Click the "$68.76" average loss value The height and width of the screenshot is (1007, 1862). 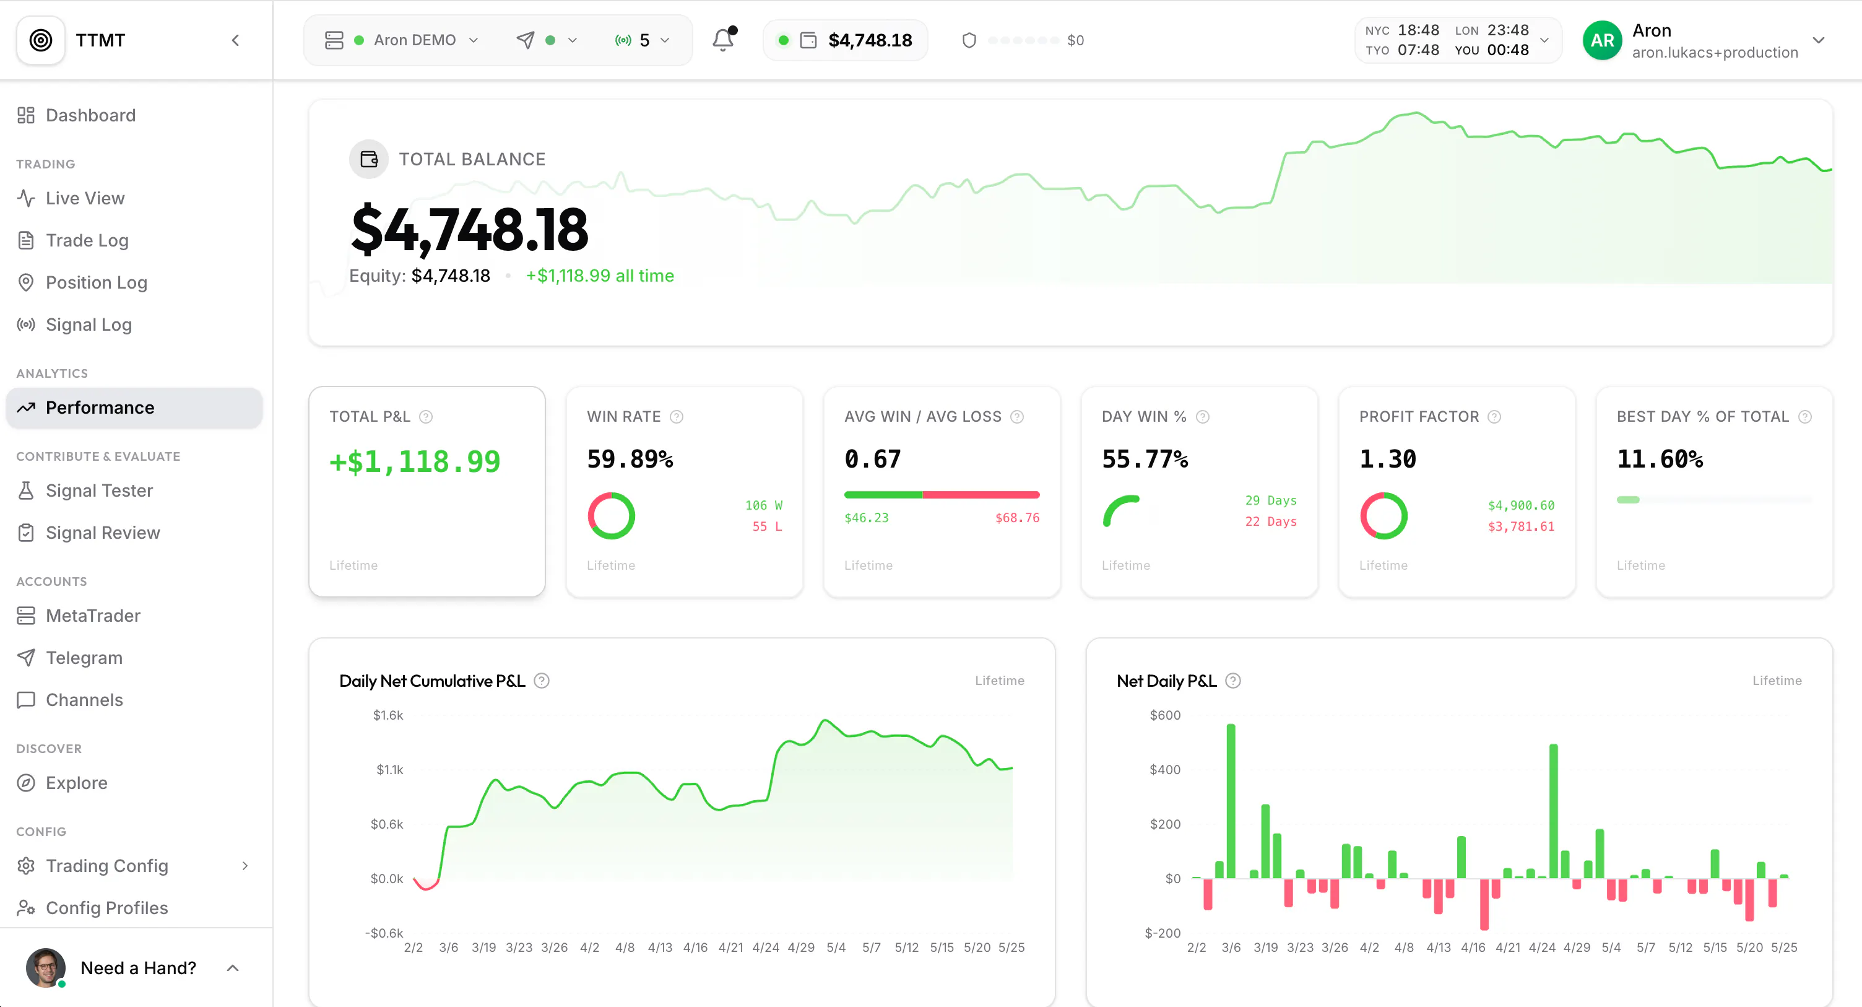coord(1017,518)
